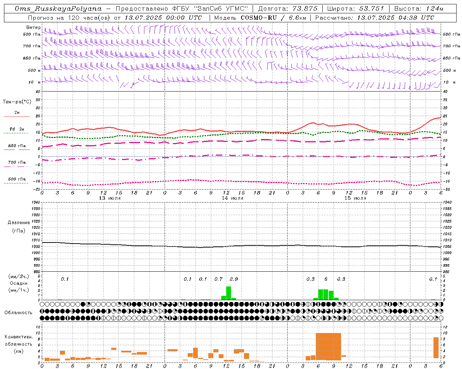This screenshot has width=462, height=369.
Task: Click the Ветер panel label
Action: pyautogui.click(x=34, y=27)
